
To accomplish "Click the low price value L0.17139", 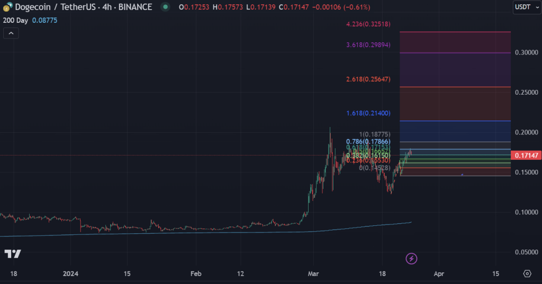I will point(260,7).
